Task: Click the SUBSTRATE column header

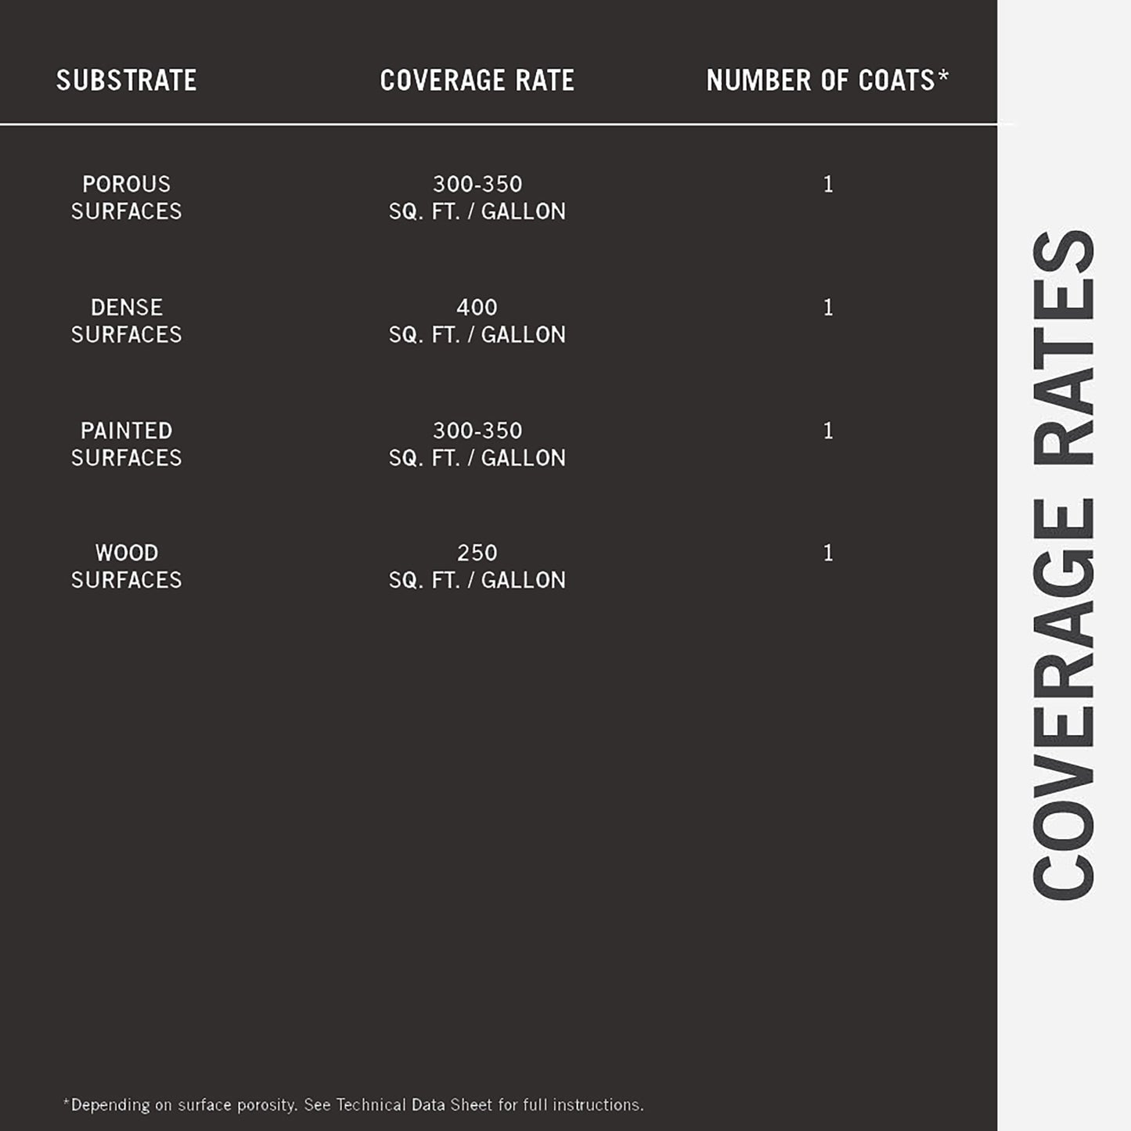Action: [x=126, y=81]
